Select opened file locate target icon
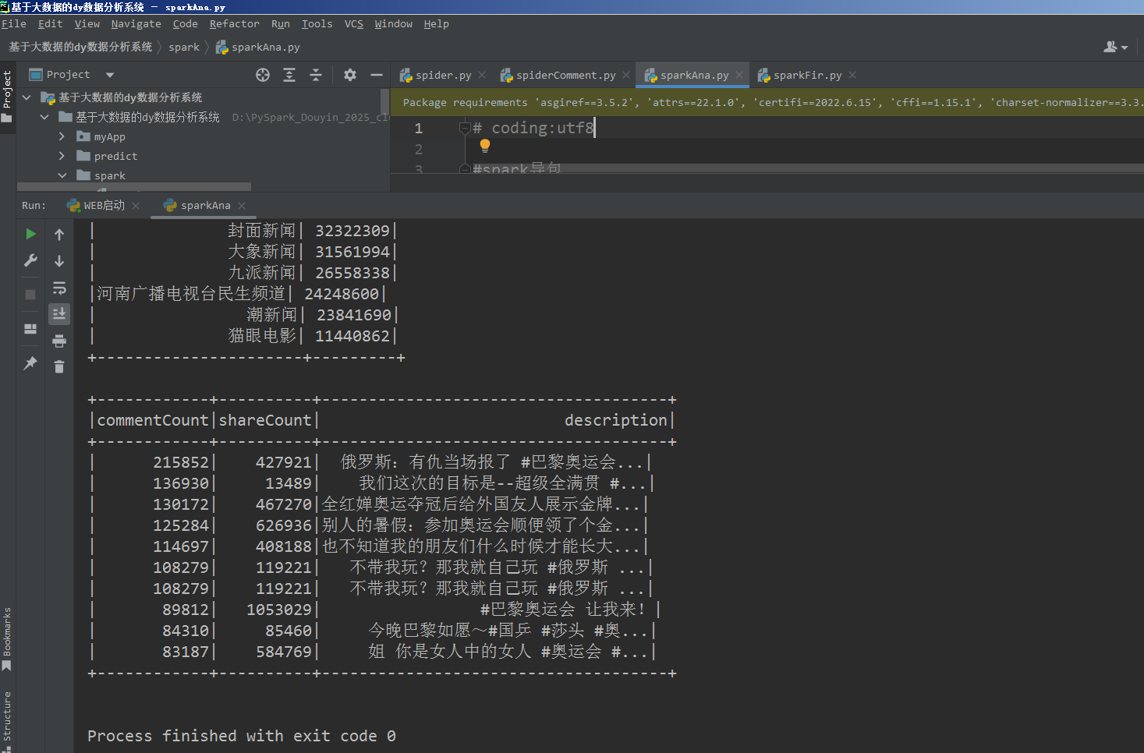 click(263, 75)
